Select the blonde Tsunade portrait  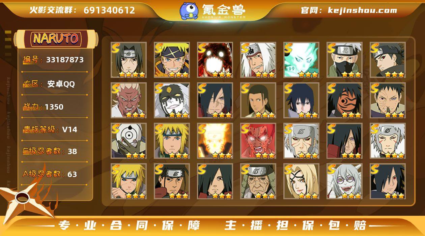301,181
